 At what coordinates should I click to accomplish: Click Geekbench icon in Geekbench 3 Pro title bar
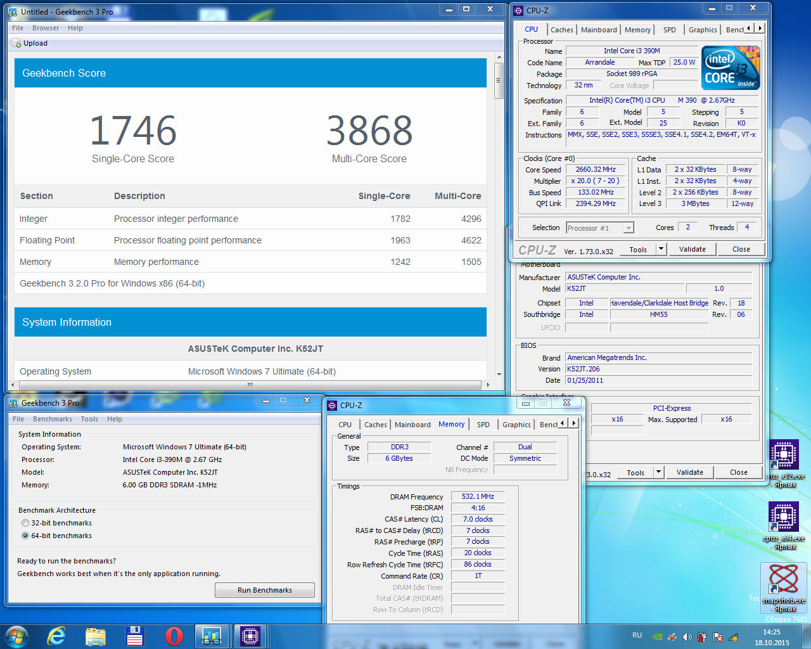click(13, 402)
